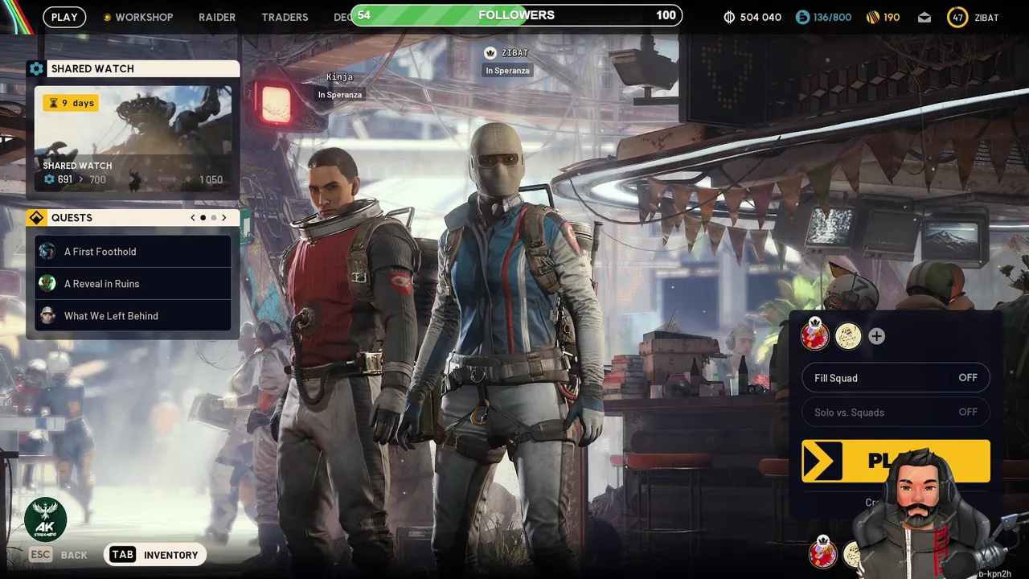Toggle Solo vs. Squads option
The image size is (1029, 579).
click(x=896, y=413)
